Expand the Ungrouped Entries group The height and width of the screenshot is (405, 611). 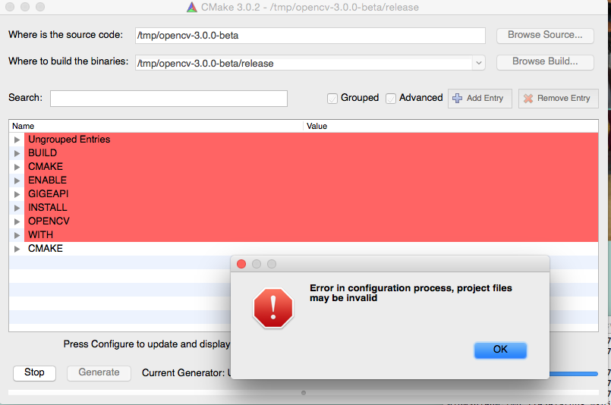[x=17, y=140]
